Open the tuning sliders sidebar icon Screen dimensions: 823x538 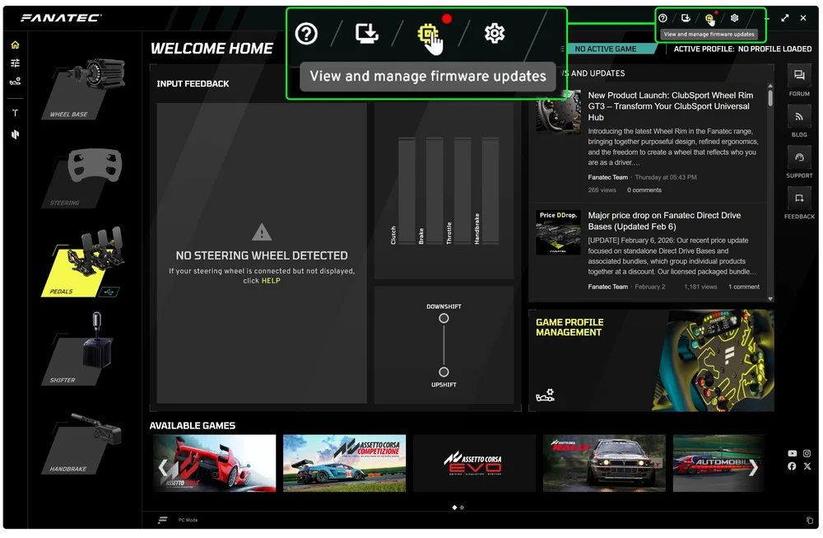coord(15,63)
